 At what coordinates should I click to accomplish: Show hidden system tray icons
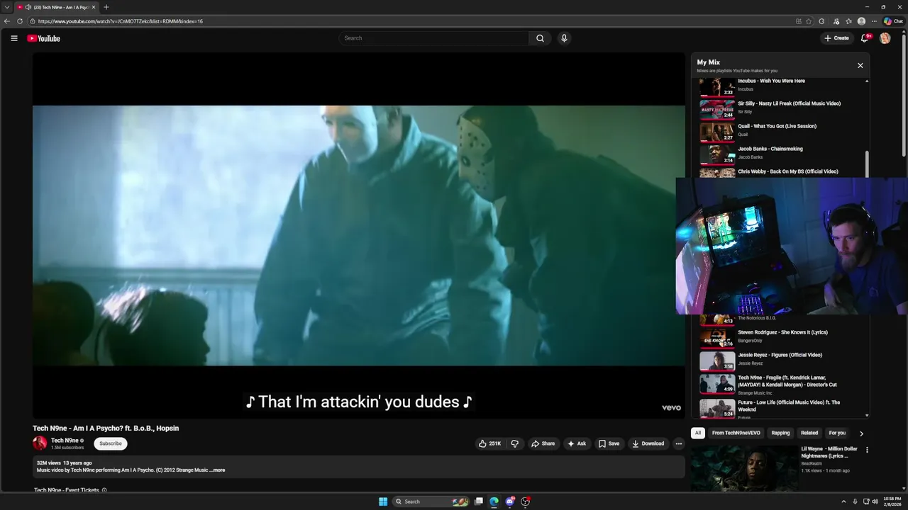[x=843, y=501]
